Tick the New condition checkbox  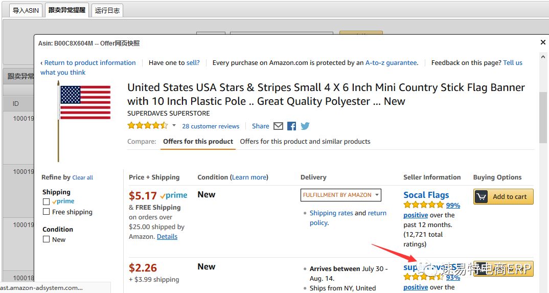(47, 239)
